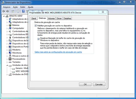This screenshot has height=99, width=136.
Task: Maximize the Gerenciador de Dispositivos window
Action: (124, 2)
